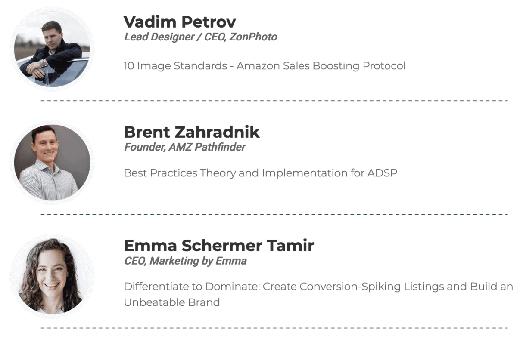Click the ZonPhoto company name

point(253,37)
